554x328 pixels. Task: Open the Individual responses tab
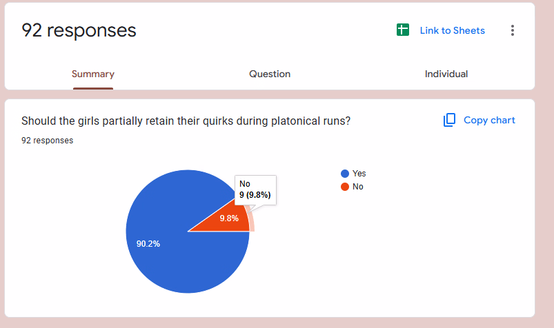click(446, 74)
